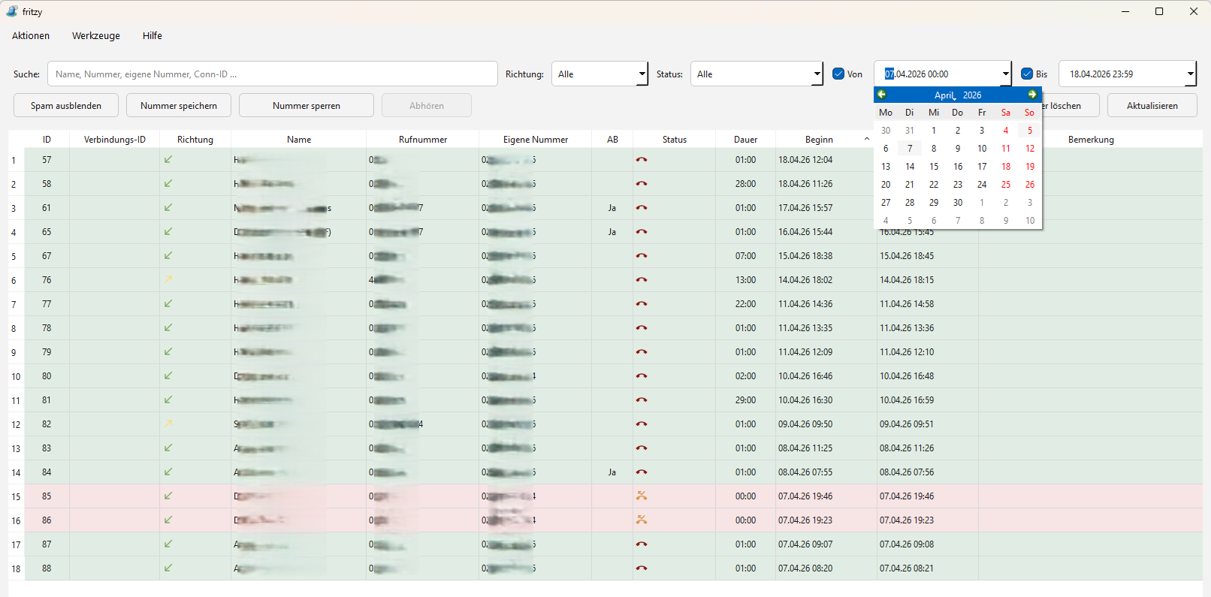Image resolution: width=1211 pixels, height=597 pixels.
Task: Go to next month in calendar
Action: coord(1032,95)
